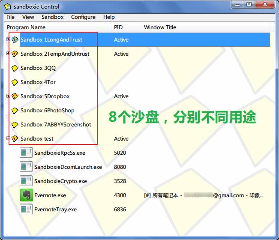Select the SandboxieRpcSs.exe process name
Image resolution: width=279 pixels, height=240 pixels.
[60, 153]
